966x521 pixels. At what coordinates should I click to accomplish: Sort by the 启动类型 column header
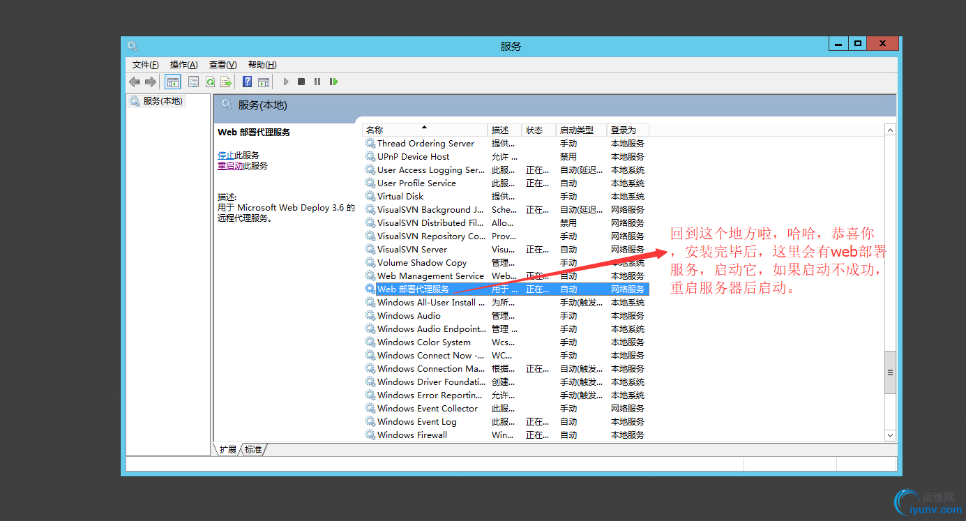pos(582,130)
